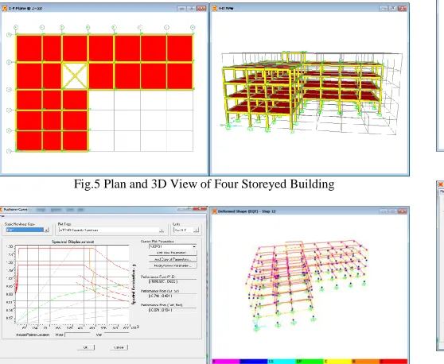The width and height of the screenshot is (444, 364).
Task: Close the Deformed Shape window
Action: point(403,211)
